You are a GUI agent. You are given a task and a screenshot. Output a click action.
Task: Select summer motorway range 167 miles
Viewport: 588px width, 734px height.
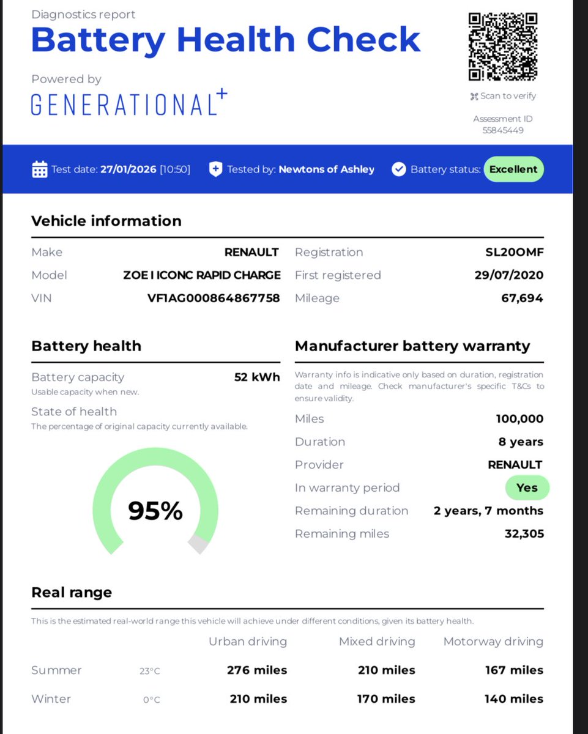coord(514,670)
